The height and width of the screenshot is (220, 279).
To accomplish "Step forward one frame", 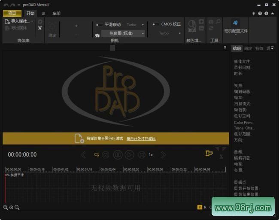I will pyautogui.click(x=142, y=155).
